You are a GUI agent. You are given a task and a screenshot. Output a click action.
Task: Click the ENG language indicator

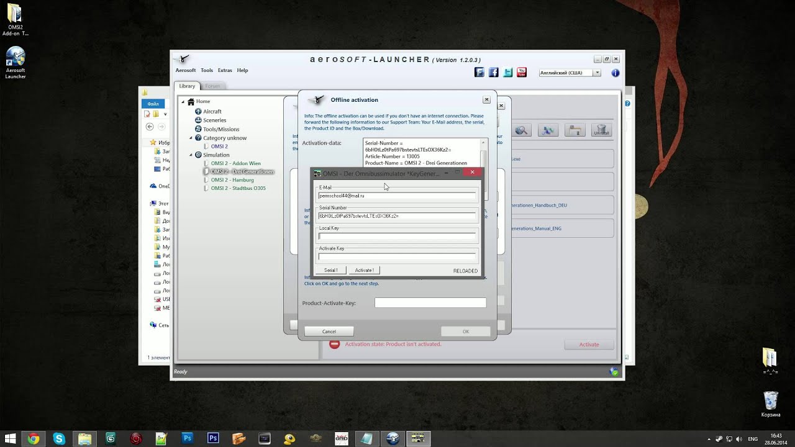pyautogui.click(x=753, y=438)
